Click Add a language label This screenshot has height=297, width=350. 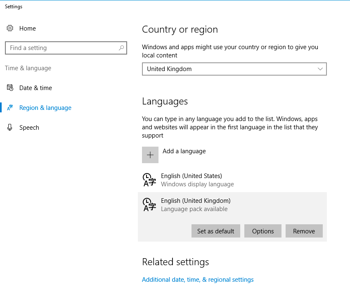(184, 151)
